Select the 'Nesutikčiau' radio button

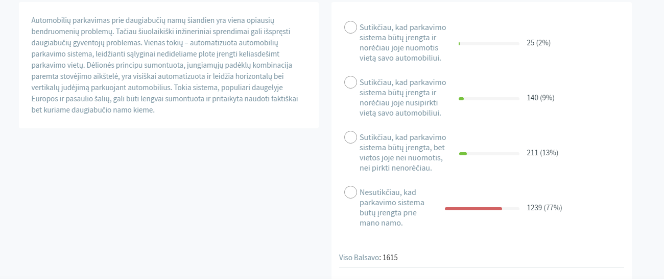click(x=350, y=192)
